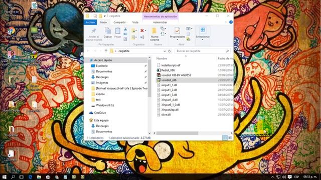Switch to details view icon in status bar

click(x=225, y=138)
